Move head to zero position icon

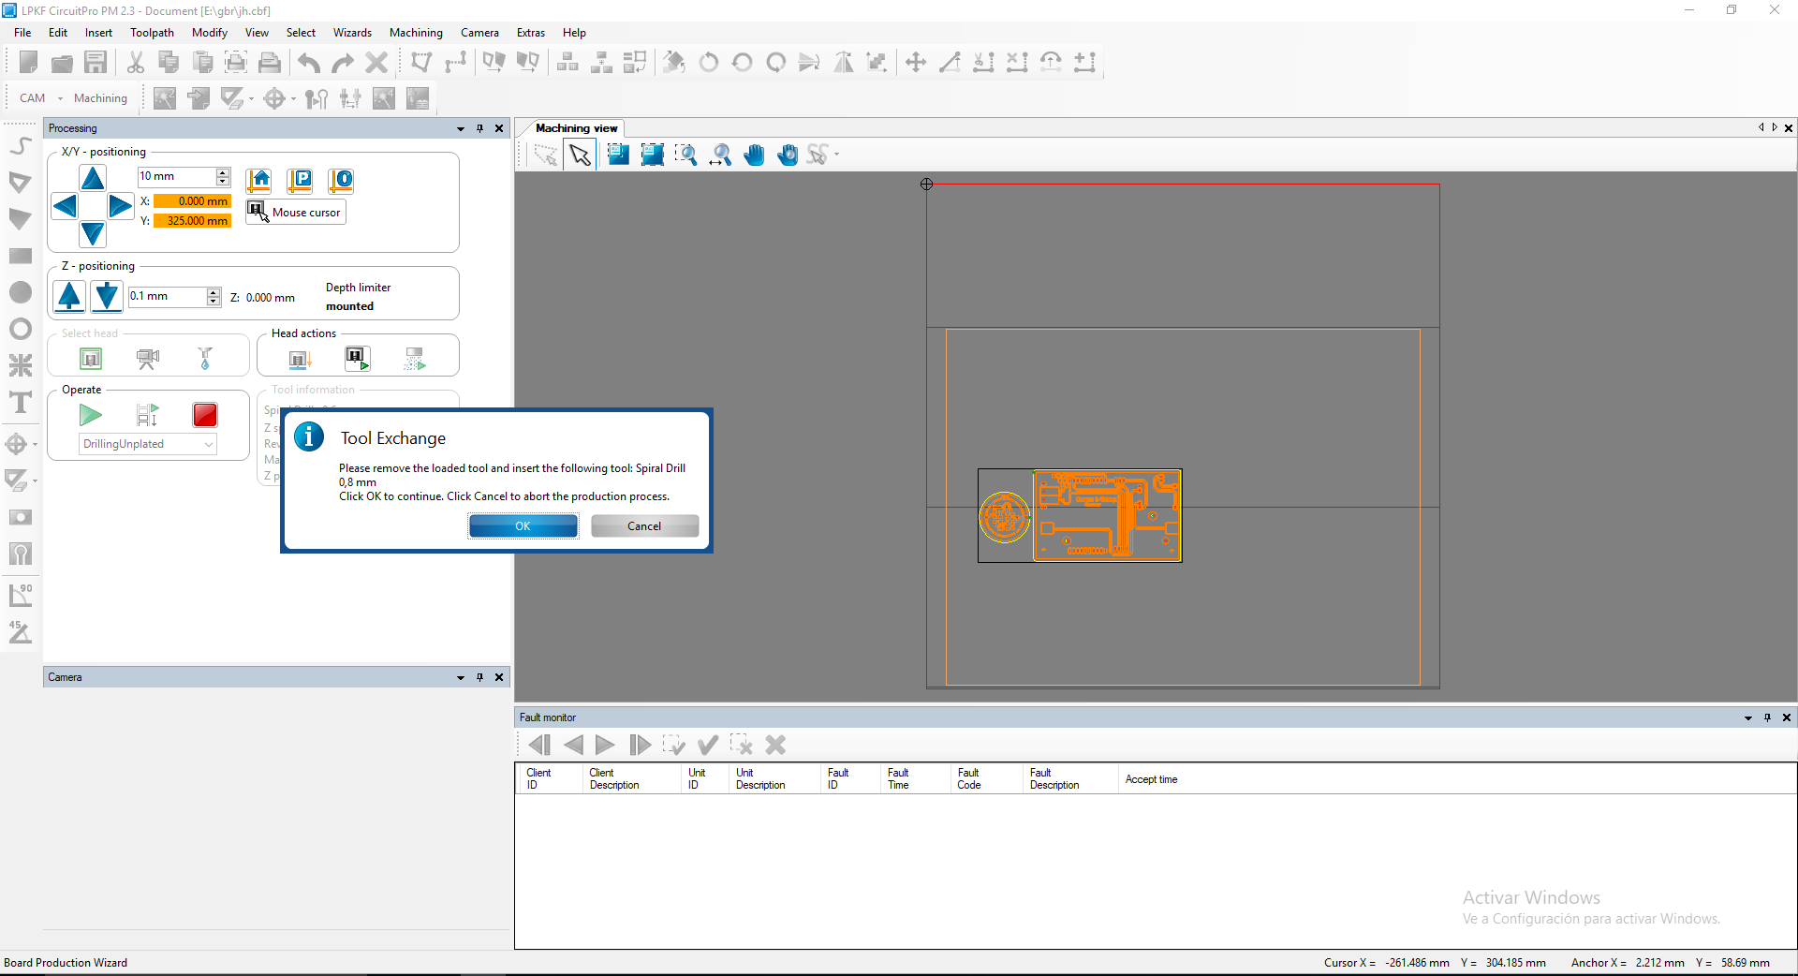click(341, 180)
